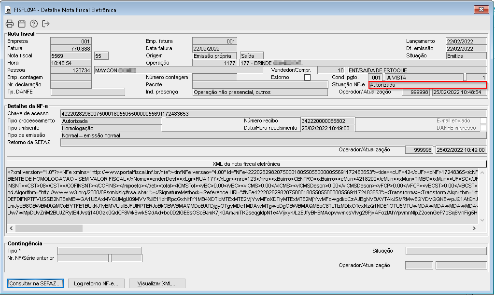
Task: Click the Pessoa name field MAYCON
Action: [179, 70]
